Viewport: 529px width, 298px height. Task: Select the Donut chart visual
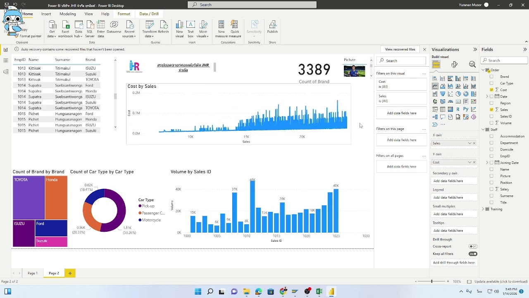pos(466,94)
